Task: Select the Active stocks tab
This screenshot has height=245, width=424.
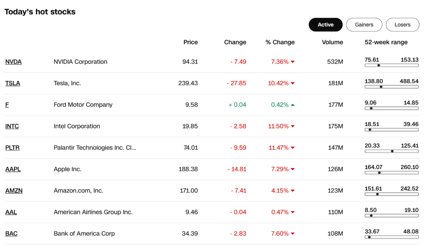Action: coord(325,25)
